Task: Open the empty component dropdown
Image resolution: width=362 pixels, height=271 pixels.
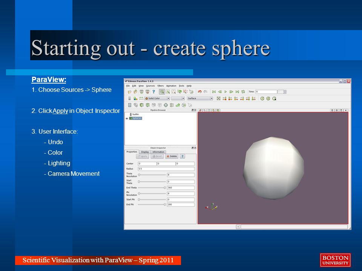Action: tap(178, 98)
